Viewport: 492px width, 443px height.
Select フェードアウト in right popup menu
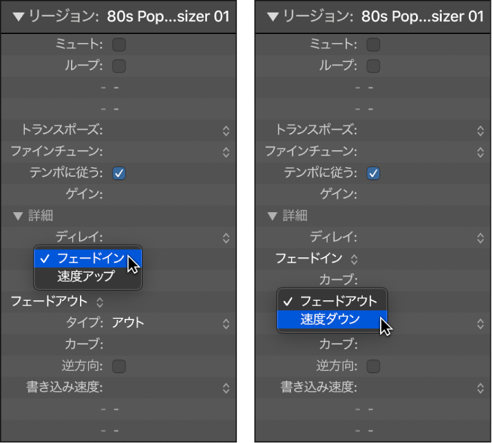332,301
